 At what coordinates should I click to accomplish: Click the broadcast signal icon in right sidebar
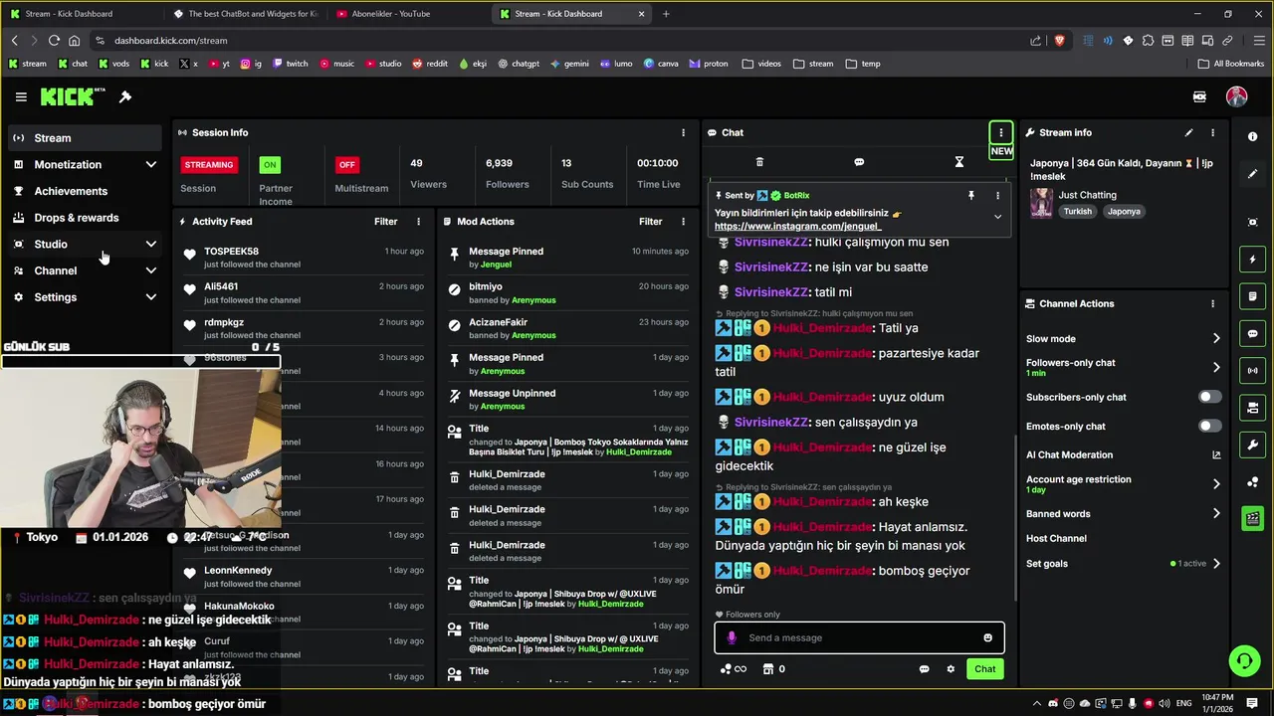point(1253,371)
